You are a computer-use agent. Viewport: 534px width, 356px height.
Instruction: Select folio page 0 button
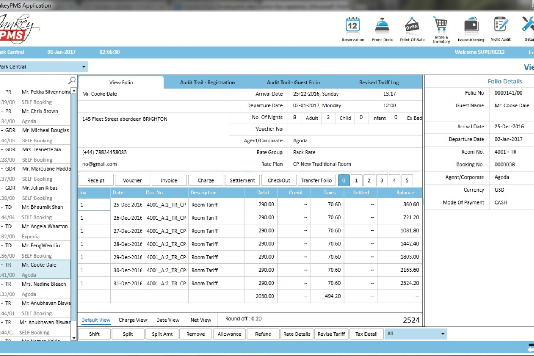343,180
